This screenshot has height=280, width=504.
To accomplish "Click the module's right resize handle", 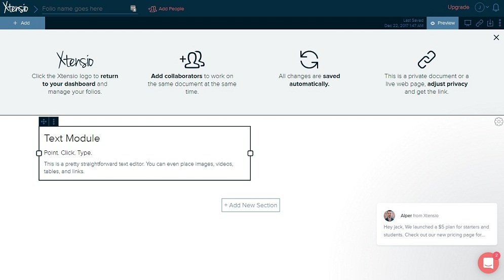I will [x=250, y=153].
